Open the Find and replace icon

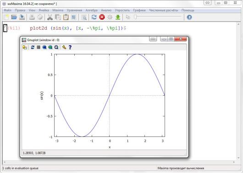coord(84,17)
